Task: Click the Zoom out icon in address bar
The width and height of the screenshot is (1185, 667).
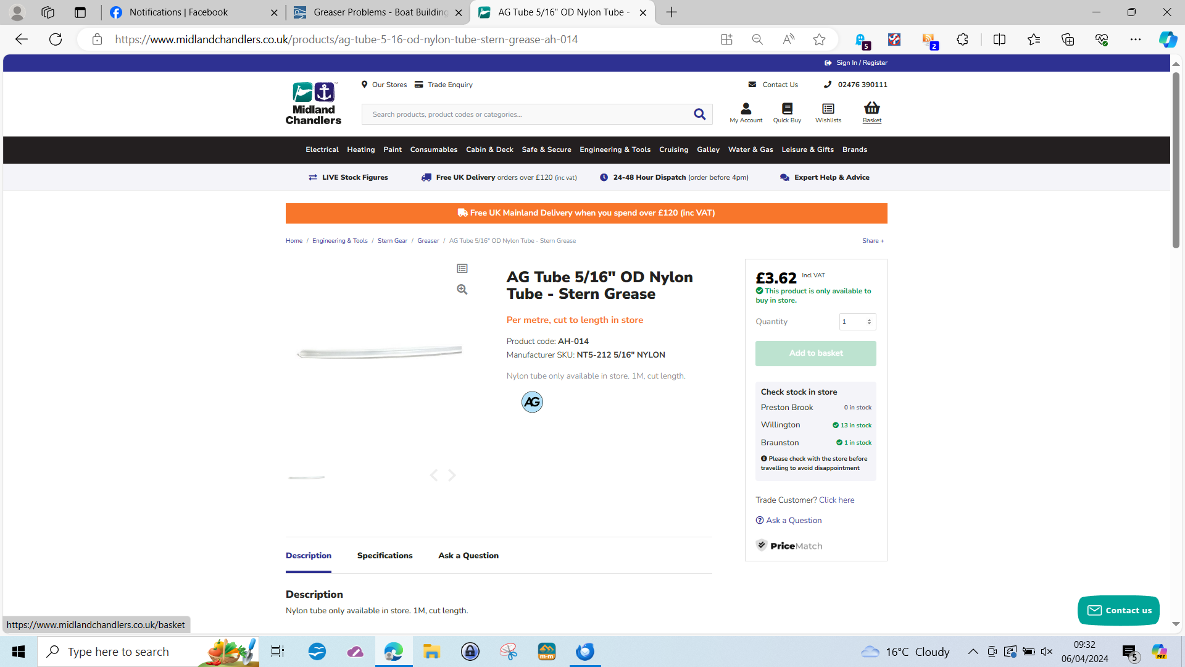Action: [x=757, y=40]
